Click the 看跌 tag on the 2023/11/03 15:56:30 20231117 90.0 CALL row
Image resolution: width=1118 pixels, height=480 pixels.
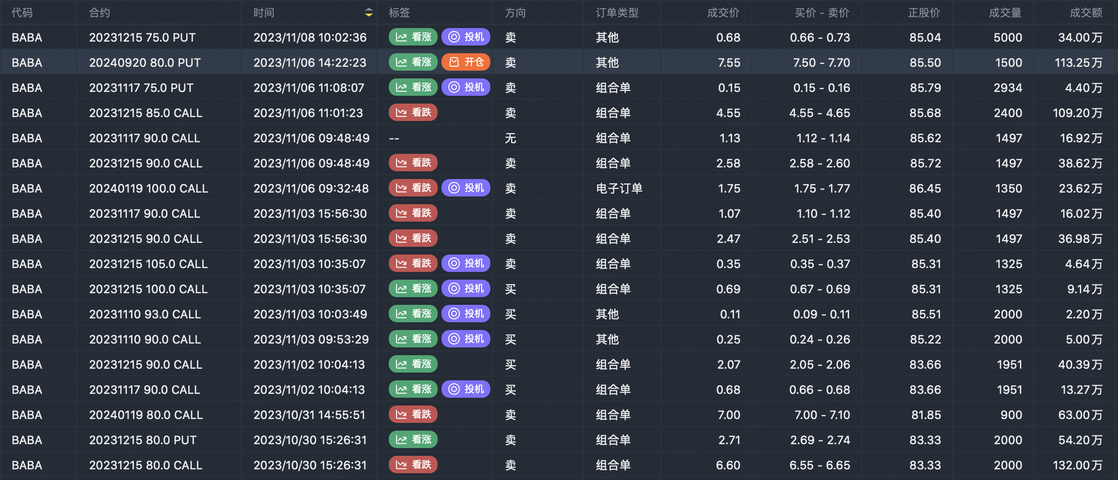(413, 213)
